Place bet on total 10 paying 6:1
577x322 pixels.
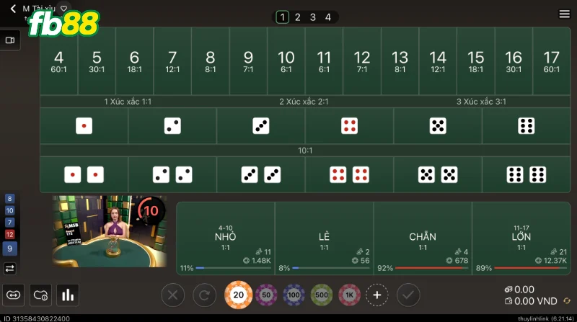(286, 61)
